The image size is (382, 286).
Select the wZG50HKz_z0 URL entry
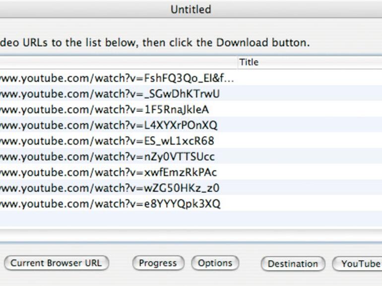point(110,189)
